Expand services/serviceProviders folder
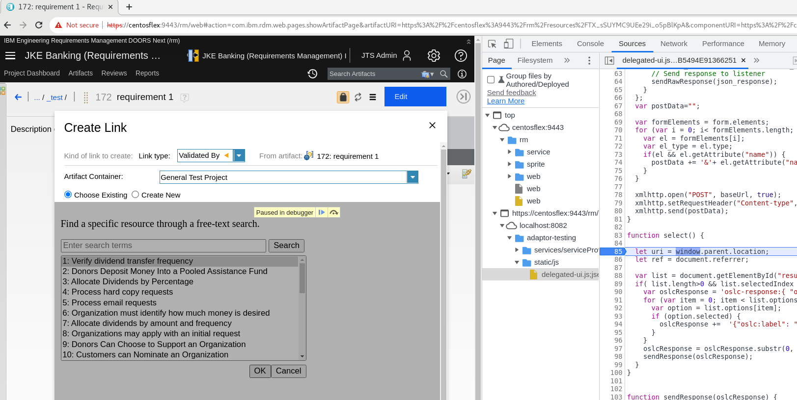The image size is (797, 400). pos(517,250)
